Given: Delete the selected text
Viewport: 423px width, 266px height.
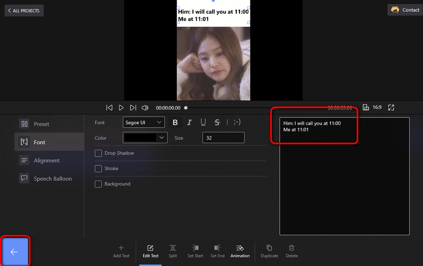Looking at the screenshot, I should coord(292,251).
